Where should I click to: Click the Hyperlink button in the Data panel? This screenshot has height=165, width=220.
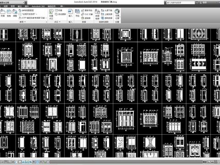(x=86, y=18)
